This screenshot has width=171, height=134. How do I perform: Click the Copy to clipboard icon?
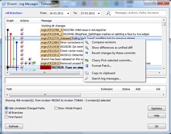[x=87, y=73]
